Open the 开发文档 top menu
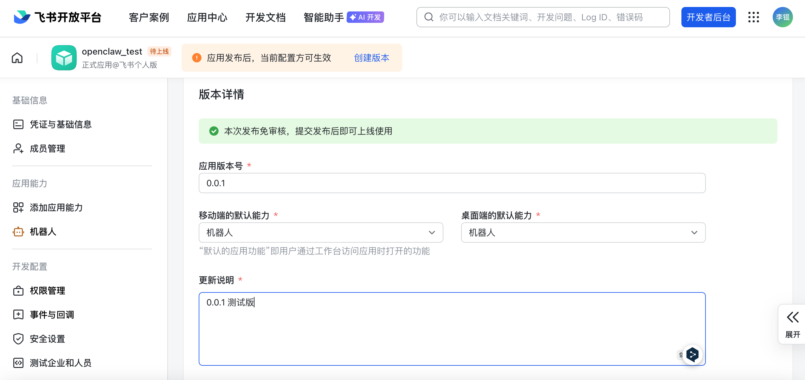This screenshot has height=380, width=805. coord(265,17)
